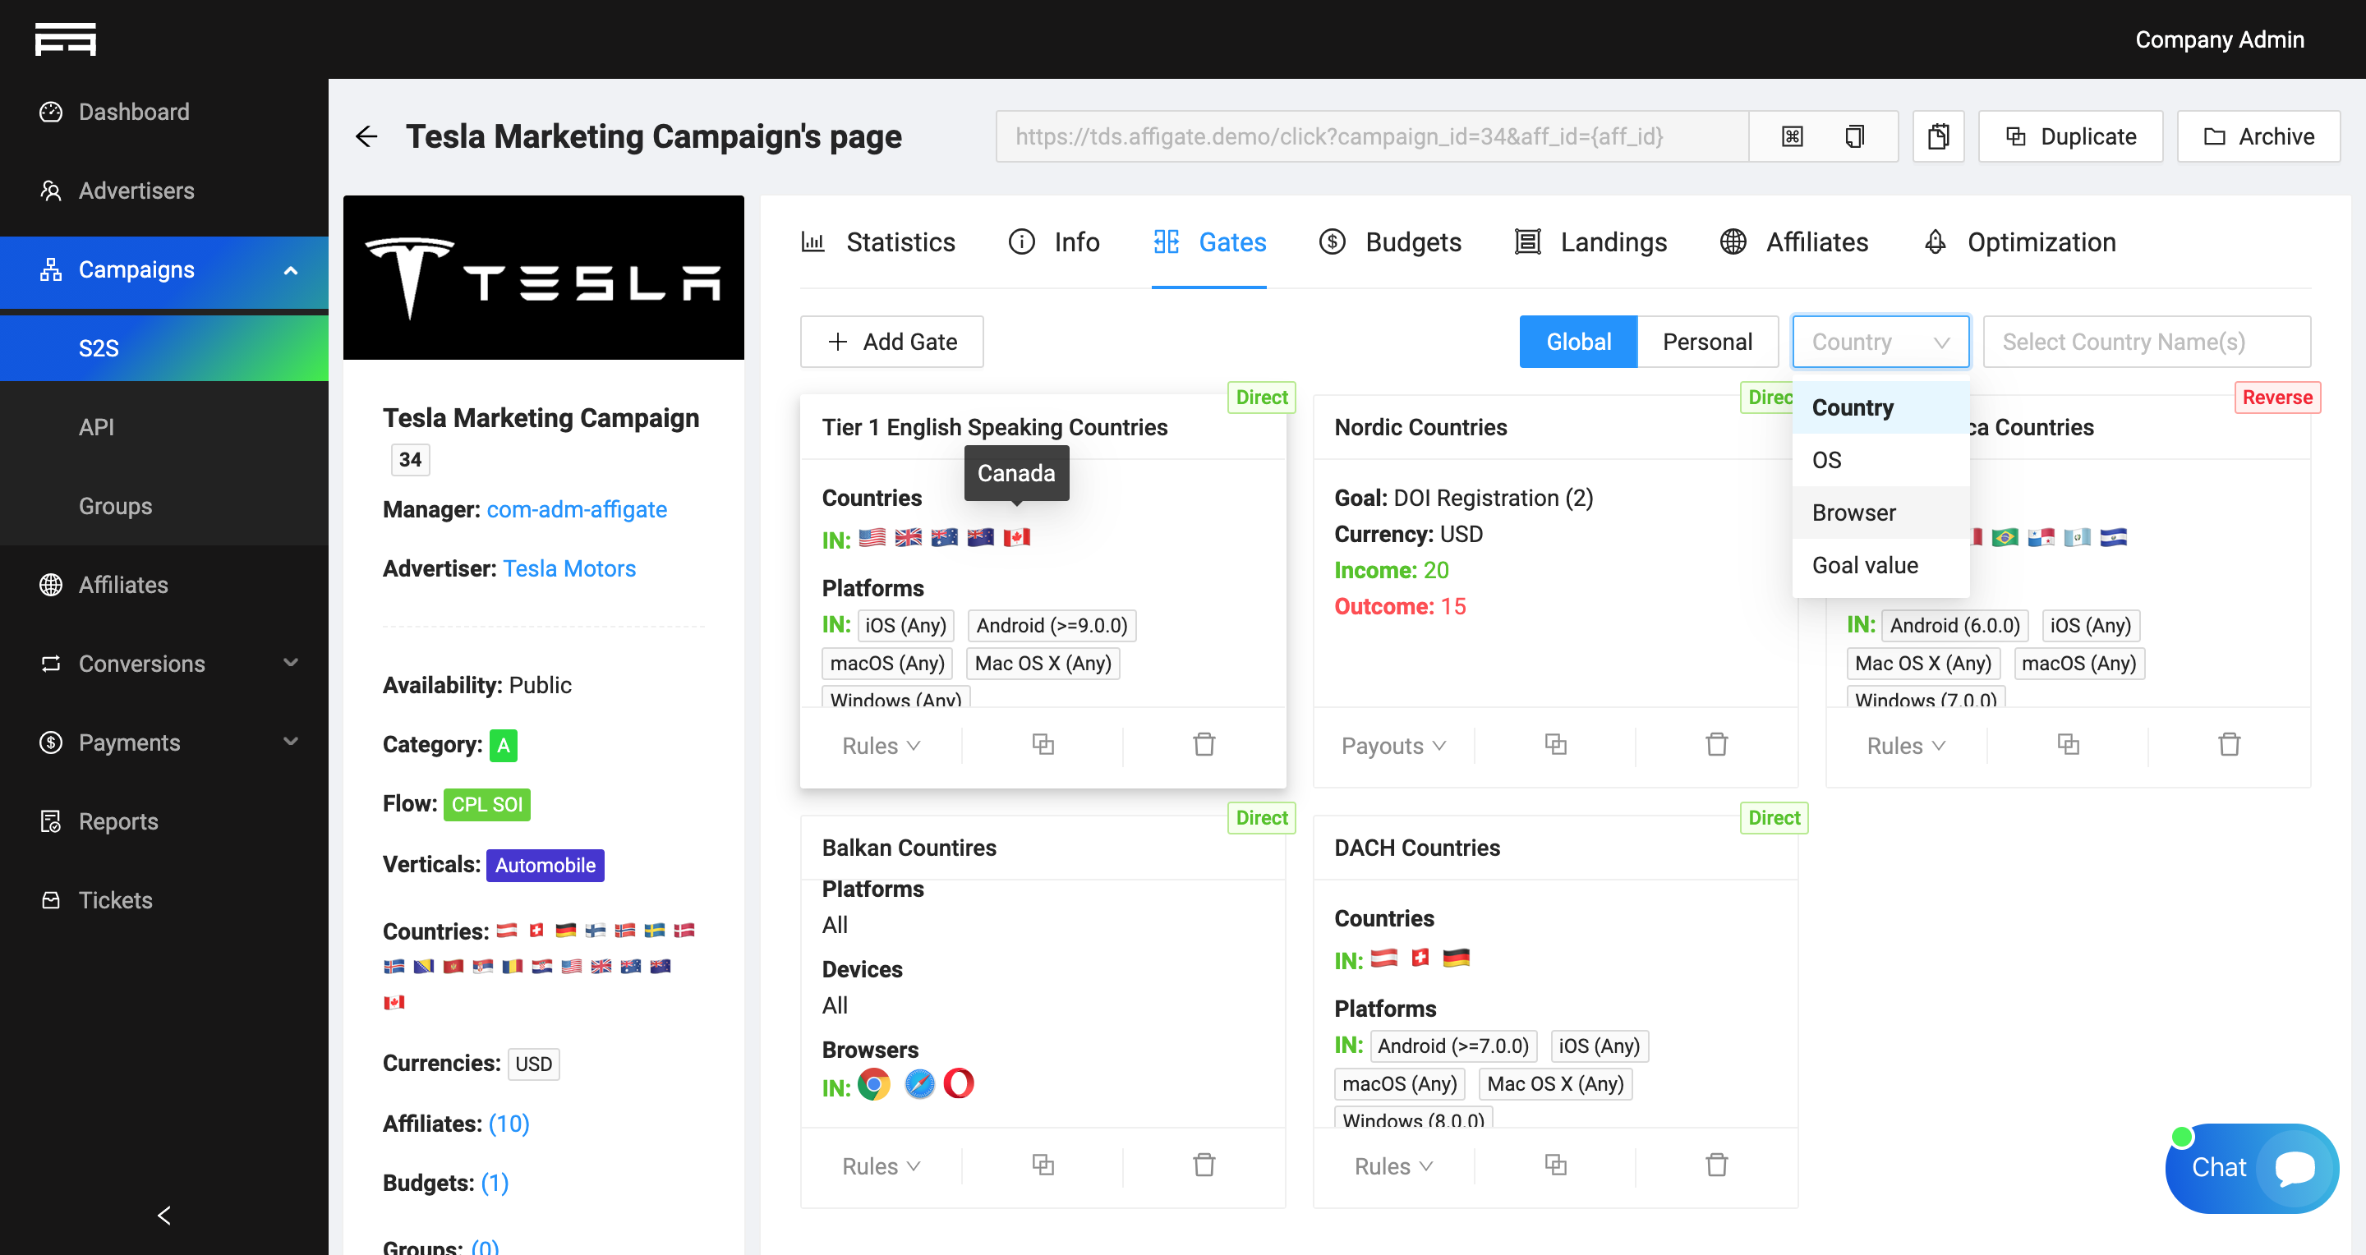Click the QR code icon in the URL bar
Viewport: 2366px width, 1255px height.
coord(1792,137)
